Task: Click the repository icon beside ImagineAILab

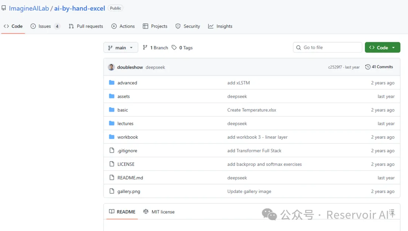Action: 4,8
